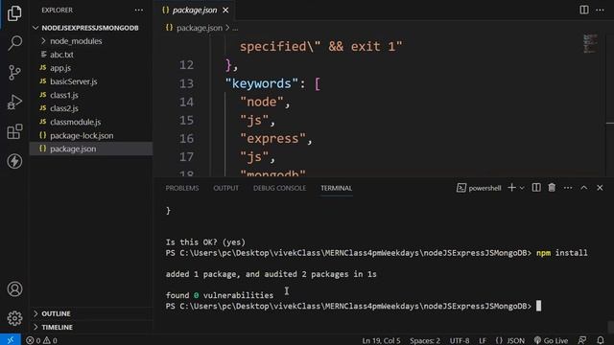Click the "node" string on line 14
Viewport: 614px width, 345px height.
point(262,102)
